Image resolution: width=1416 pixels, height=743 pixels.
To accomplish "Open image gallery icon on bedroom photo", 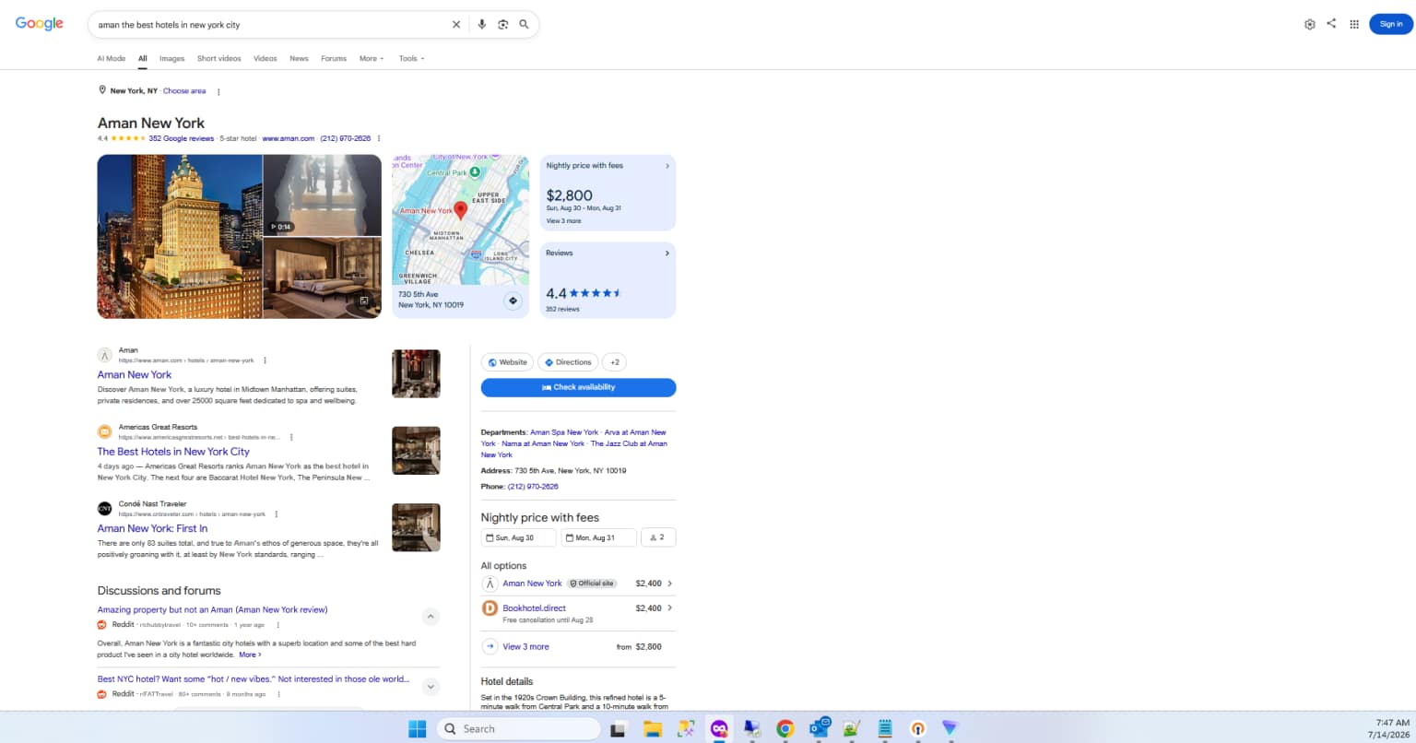I will (x=364, y=301).
